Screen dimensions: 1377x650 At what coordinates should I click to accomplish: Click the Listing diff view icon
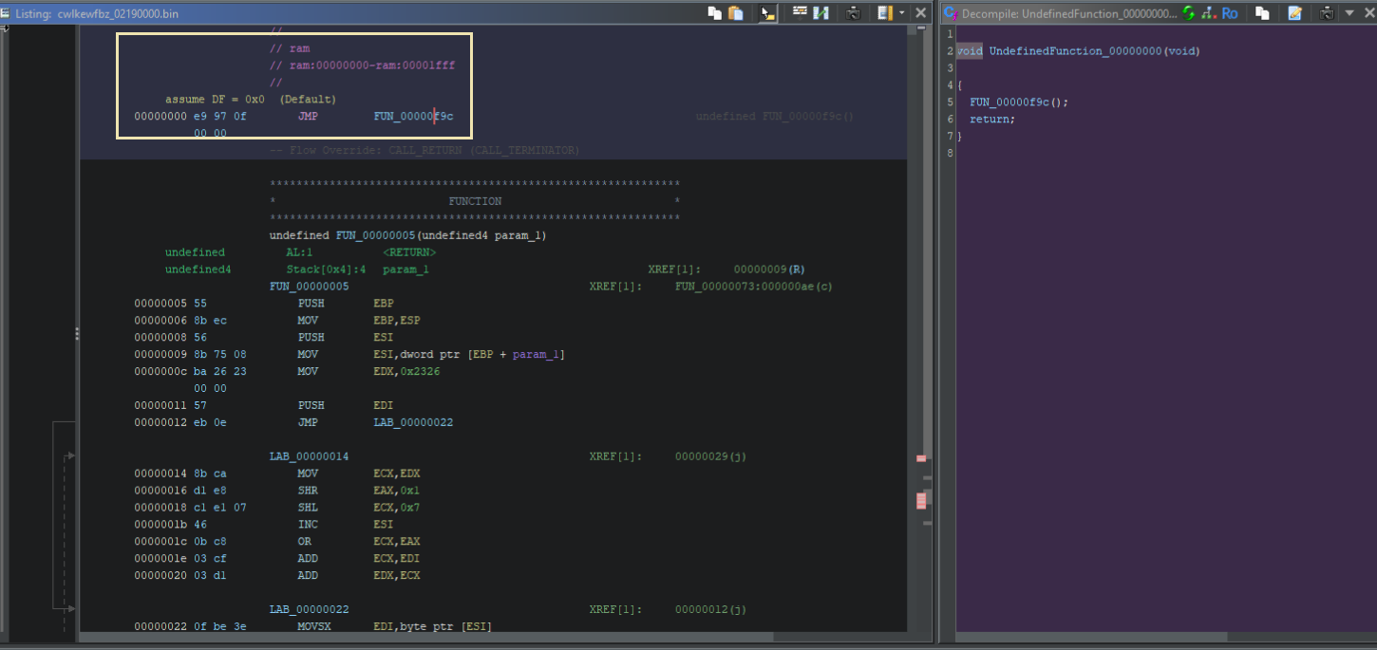point(821,13)
